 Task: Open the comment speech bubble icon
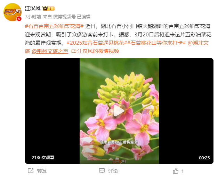(102, 171)
